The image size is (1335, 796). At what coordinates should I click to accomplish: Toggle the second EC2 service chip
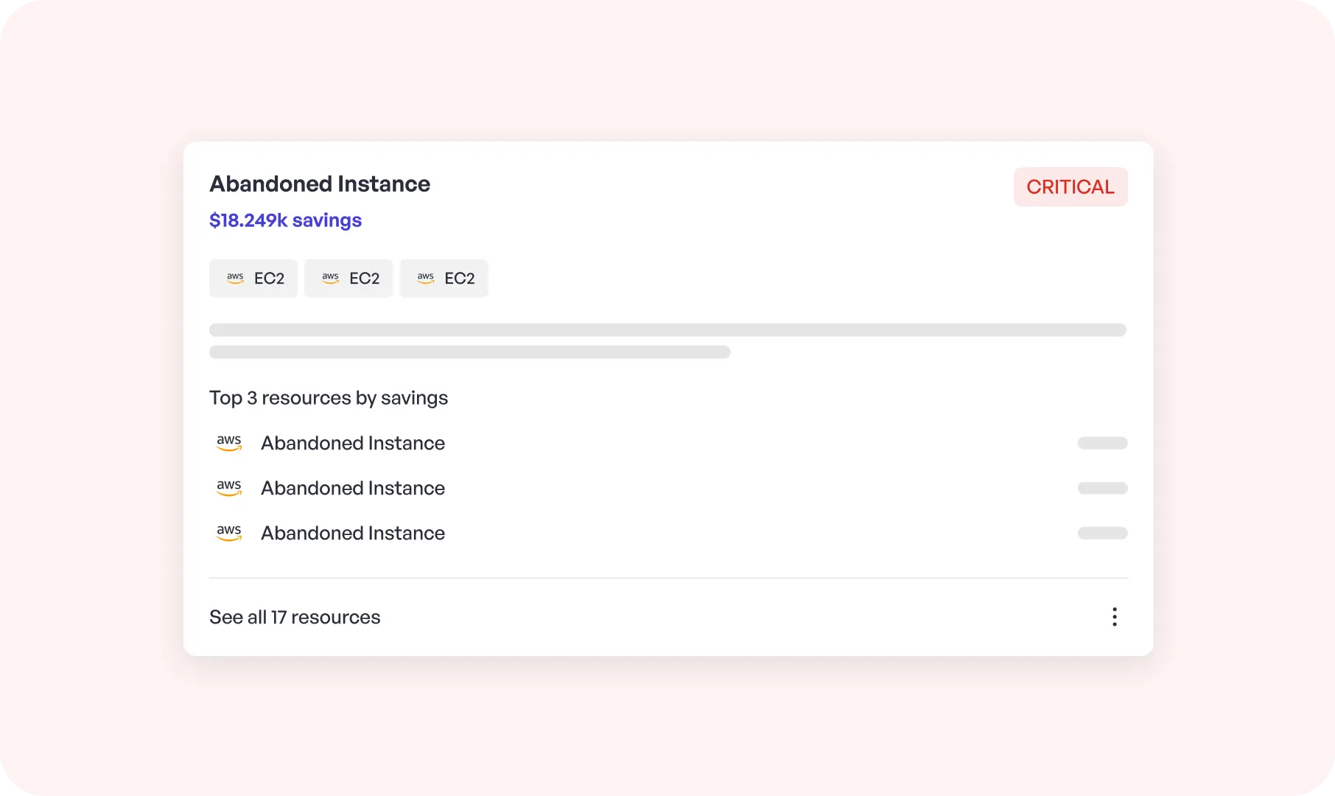click(x=348, y=278)
